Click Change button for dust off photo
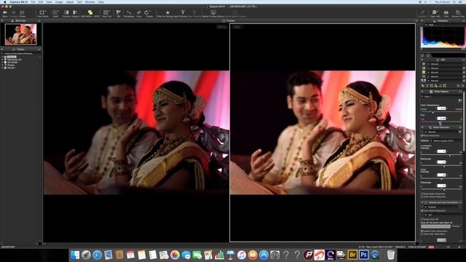The height and width of the screenshot is (262, 466). point(456,226)
